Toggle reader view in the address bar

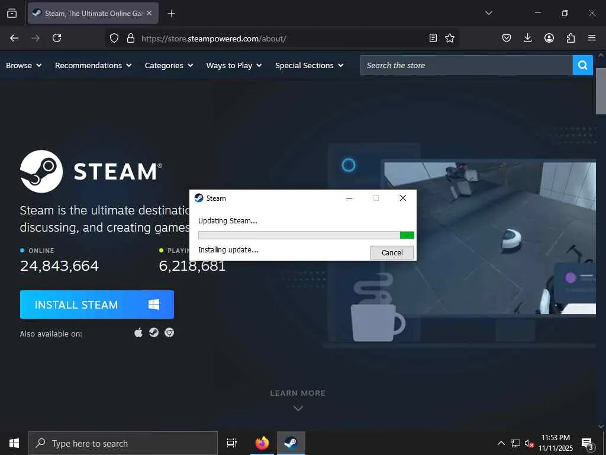433,38
